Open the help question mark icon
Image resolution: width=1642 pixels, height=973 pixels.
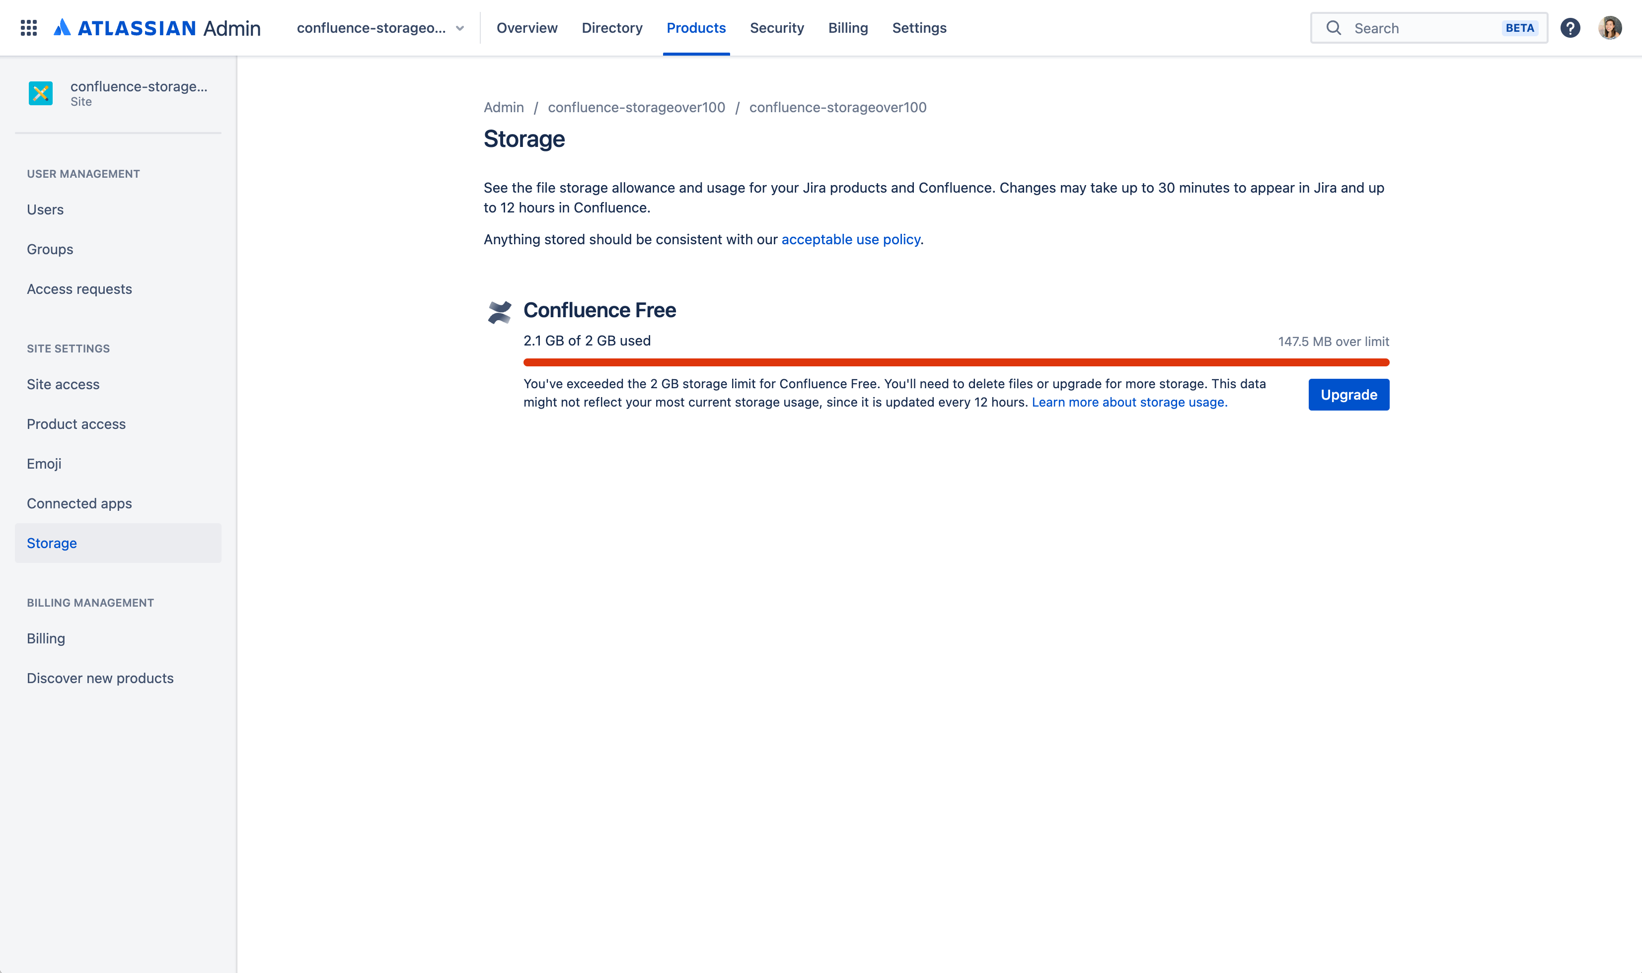(1571, 28)
